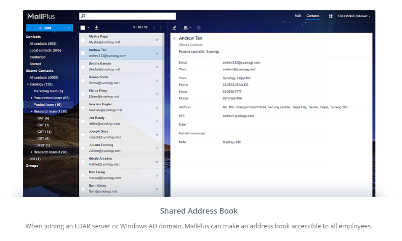Toggle the select-all contacts checkbox
The image size is (402, 241).
pyautogui.click(x=83, y=28)
